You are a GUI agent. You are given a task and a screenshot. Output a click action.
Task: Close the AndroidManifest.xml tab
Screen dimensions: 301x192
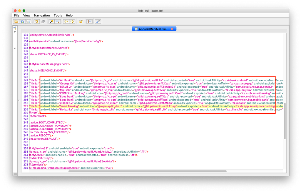[x=172, y=29]
